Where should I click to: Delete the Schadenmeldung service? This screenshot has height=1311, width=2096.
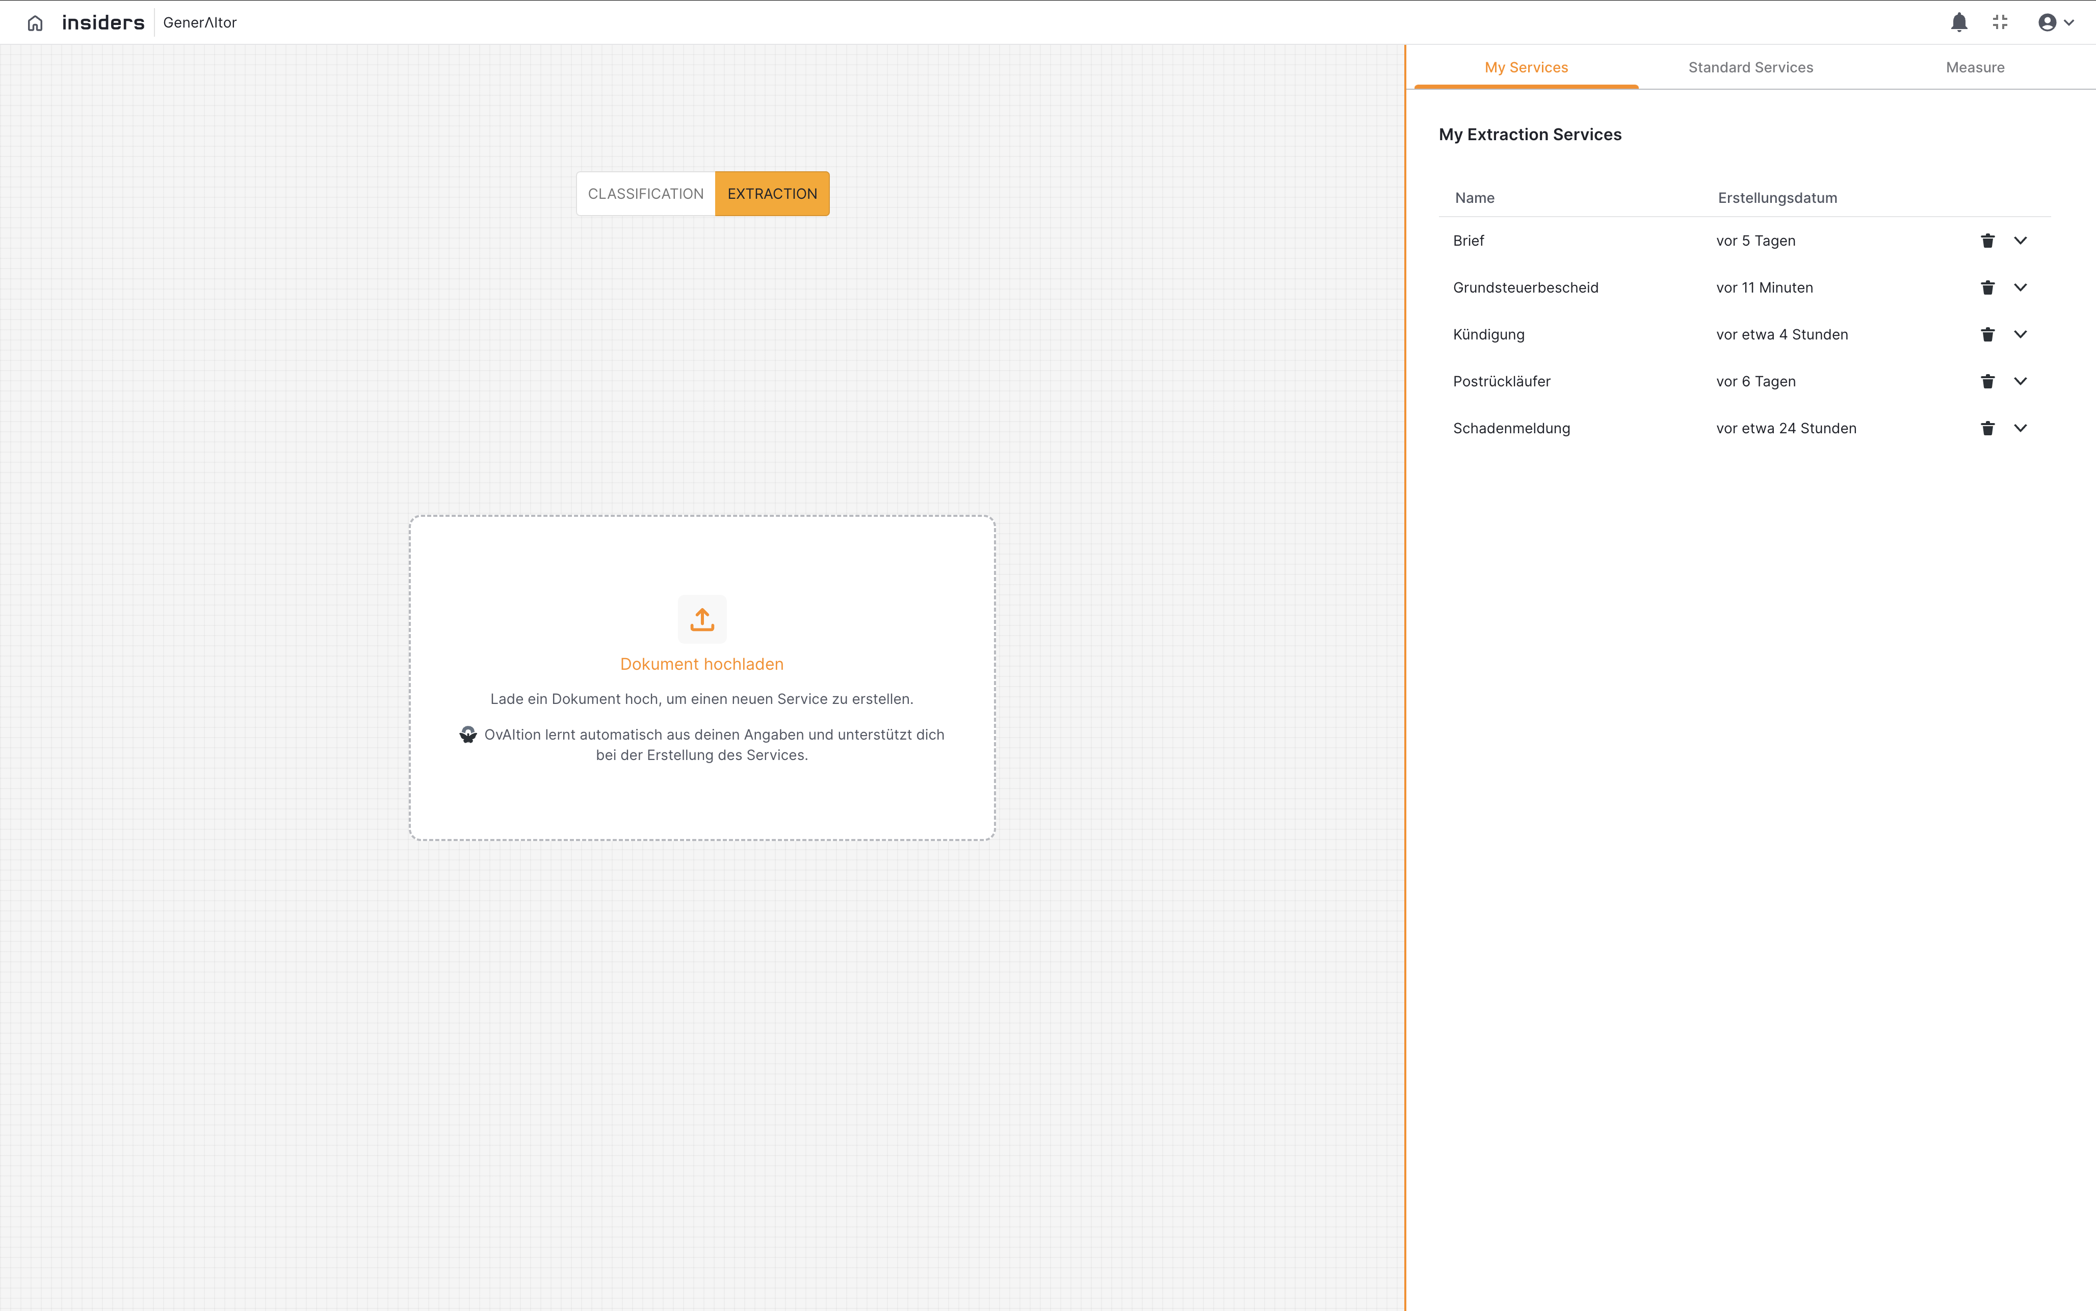tap(1987, 428)
